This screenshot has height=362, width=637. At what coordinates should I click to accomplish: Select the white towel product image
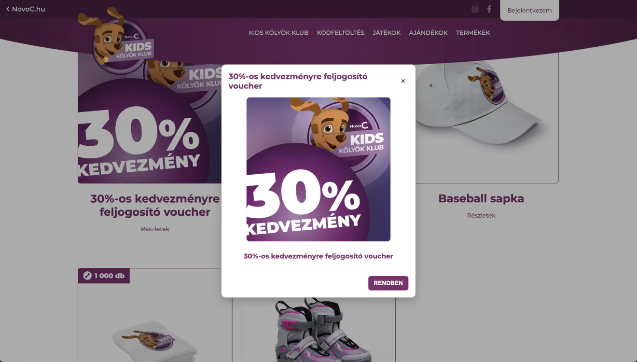[154, 340]
